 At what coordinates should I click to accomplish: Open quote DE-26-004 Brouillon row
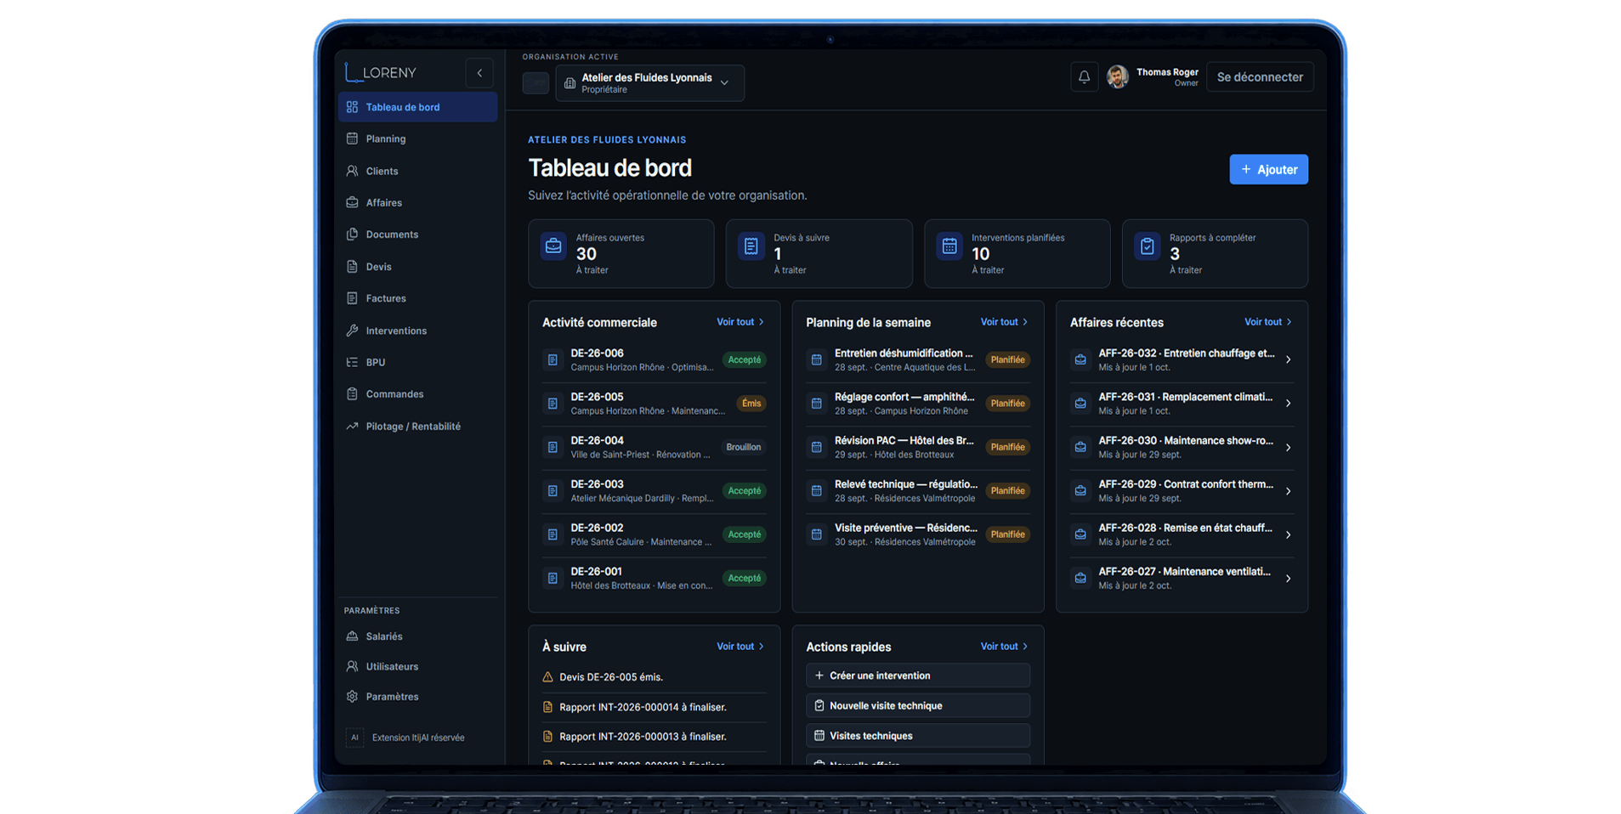tap(654, 448)
